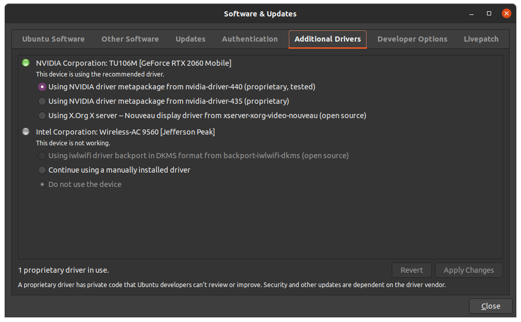Switch to the Developer Options tab
This screenshot has height=322, width=521.
(412, 39)
